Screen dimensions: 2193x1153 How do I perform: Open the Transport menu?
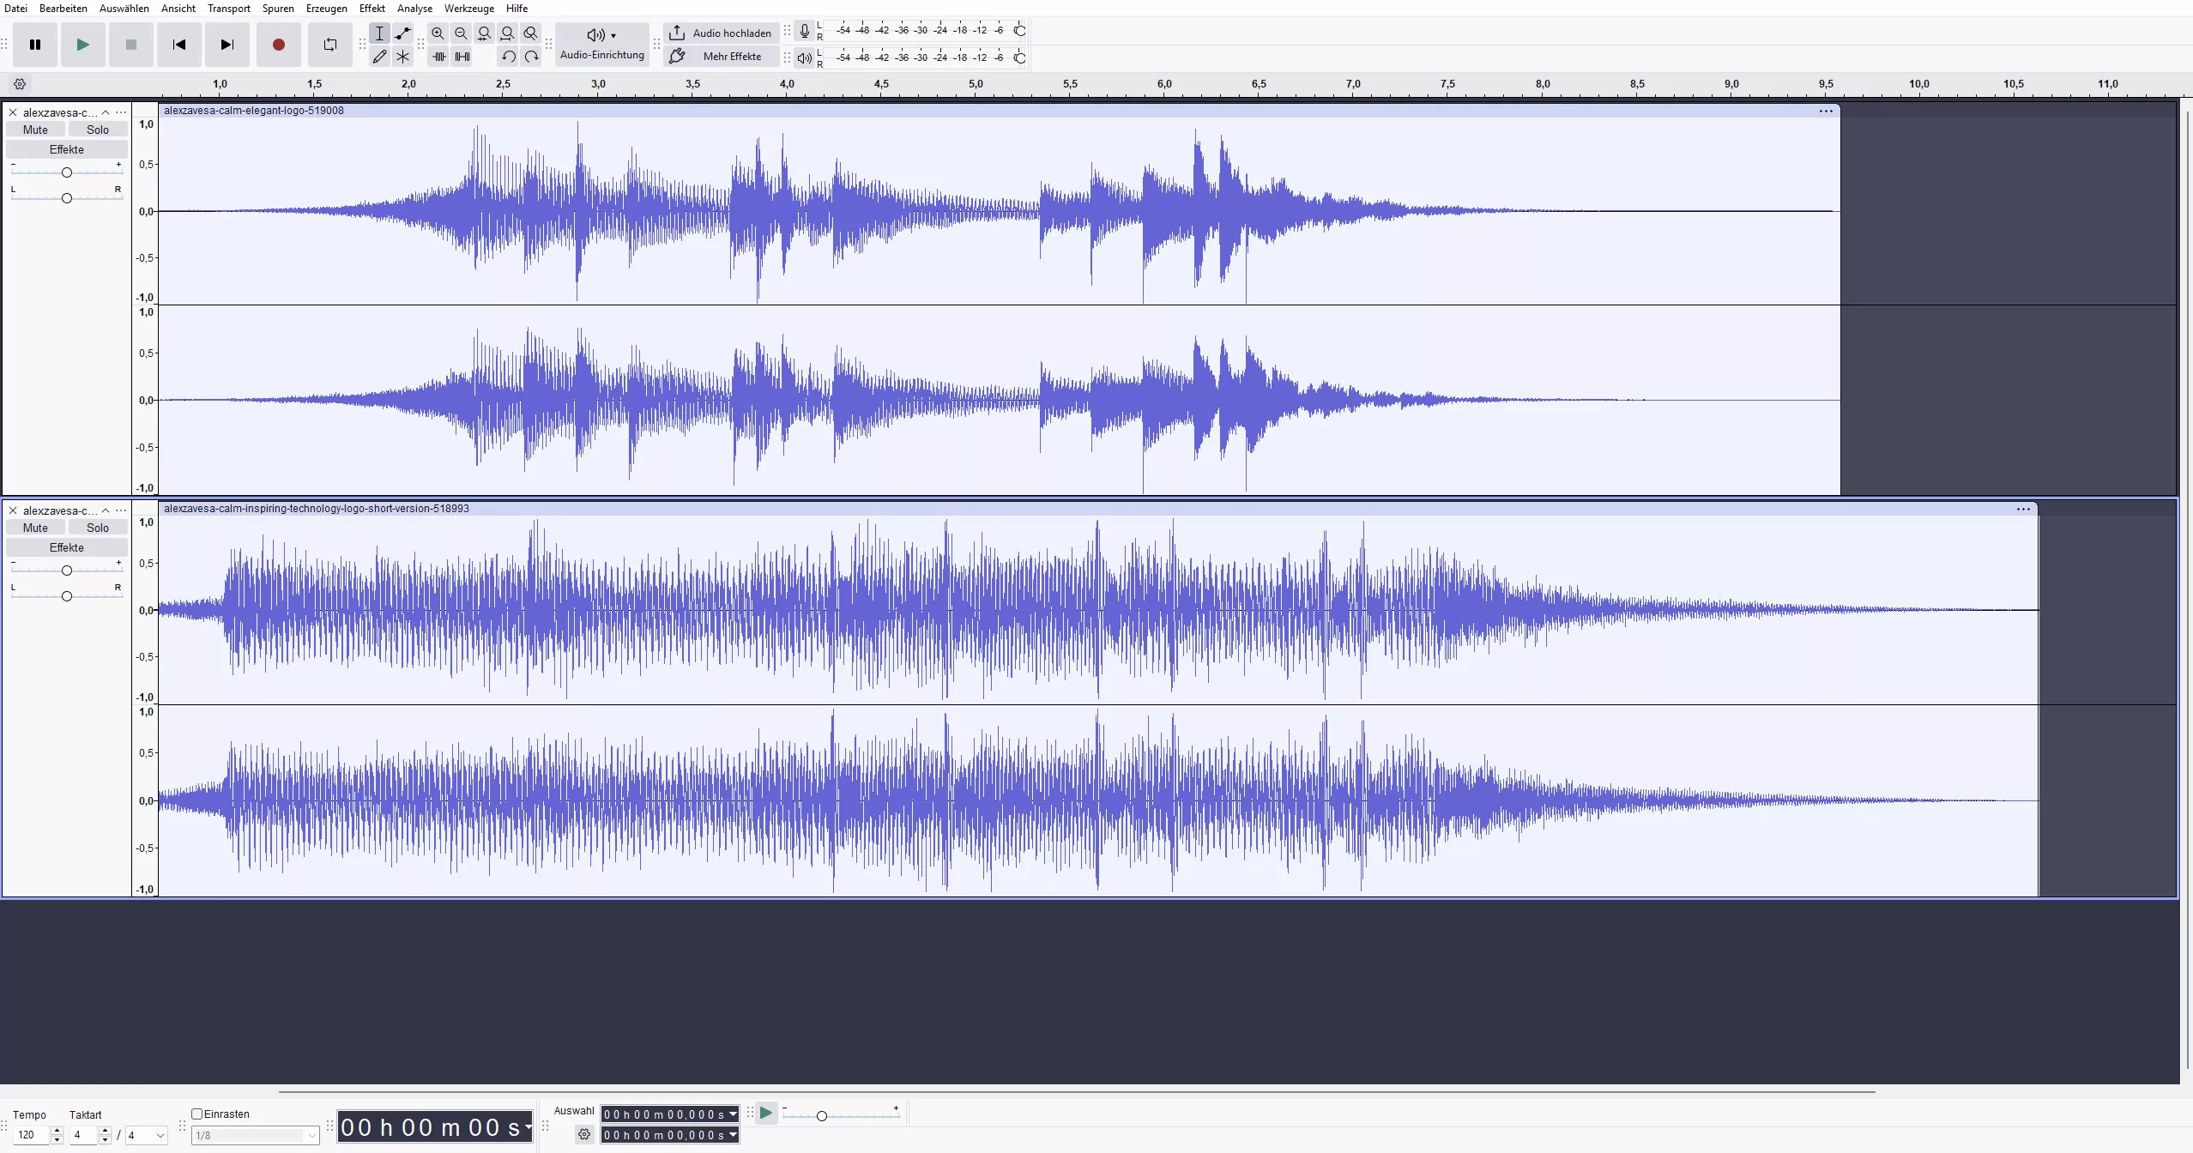click(x=229, y=9)
